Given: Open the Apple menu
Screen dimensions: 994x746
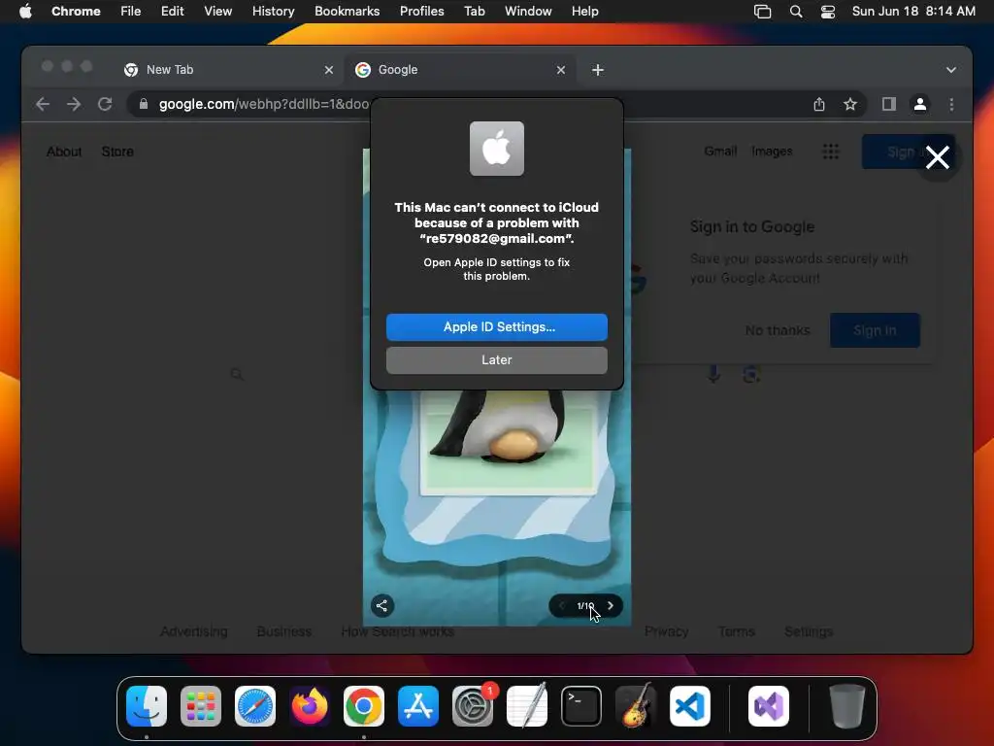Looking at the screenshot, I should coord(25,11).
